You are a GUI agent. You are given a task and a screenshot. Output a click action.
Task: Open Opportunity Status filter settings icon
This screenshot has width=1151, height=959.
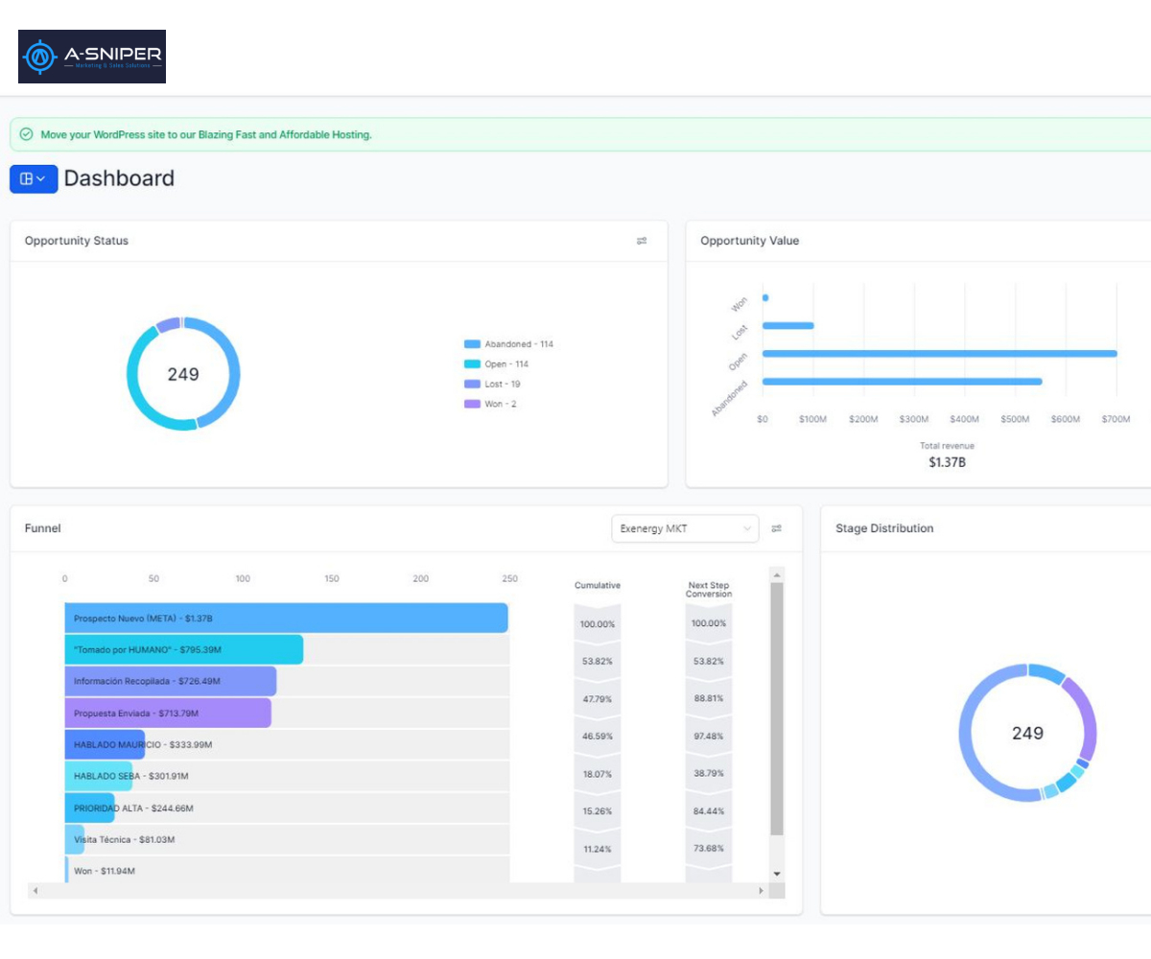642,242
